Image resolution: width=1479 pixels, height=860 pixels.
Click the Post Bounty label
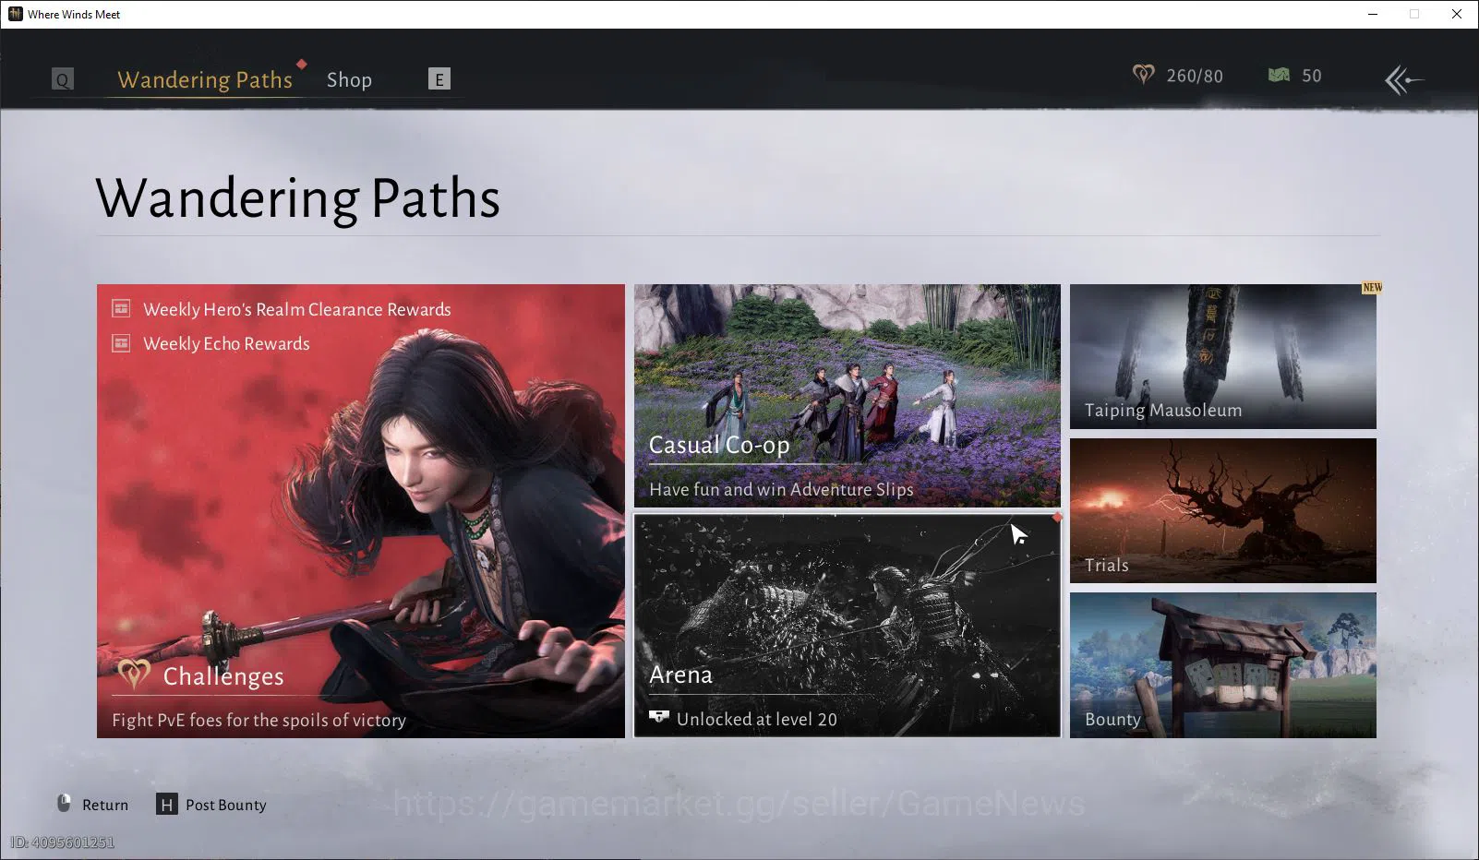(x=226, y=805)
